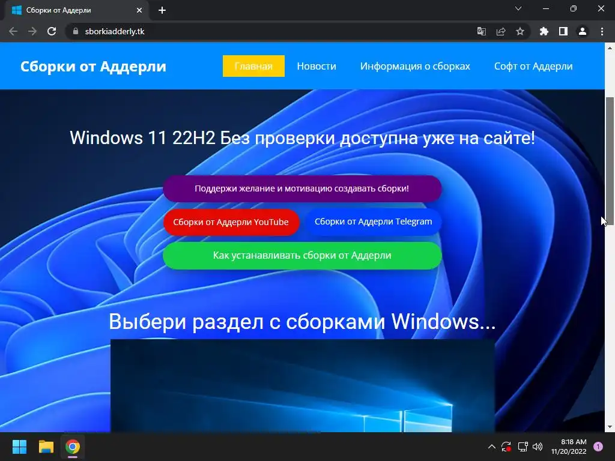Screen dimensions: 615x461
Task: Open File Explorer from taskbar
Action: pos(46,447)
